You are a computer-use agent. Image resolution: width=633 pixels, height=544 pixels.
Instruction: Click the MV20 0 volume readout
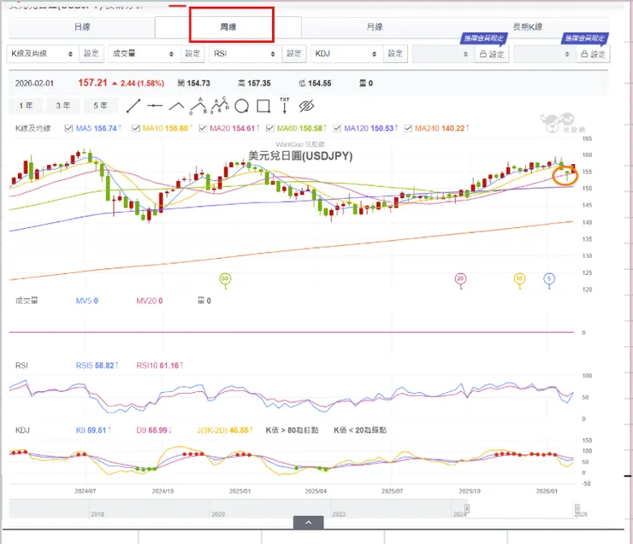tap(150, 301)
